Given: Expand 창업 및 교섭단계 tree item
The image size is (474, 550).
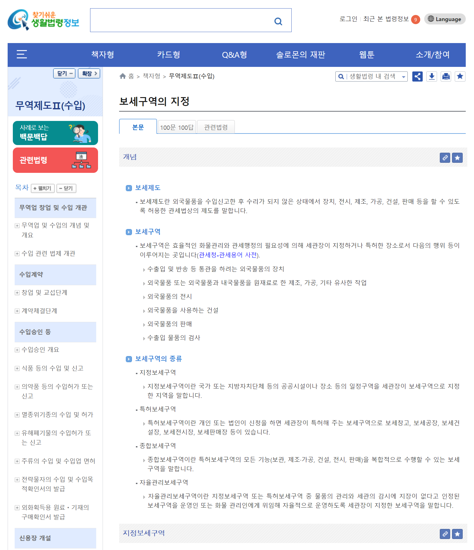Looking at the screenshot, I should click(17, 293).
